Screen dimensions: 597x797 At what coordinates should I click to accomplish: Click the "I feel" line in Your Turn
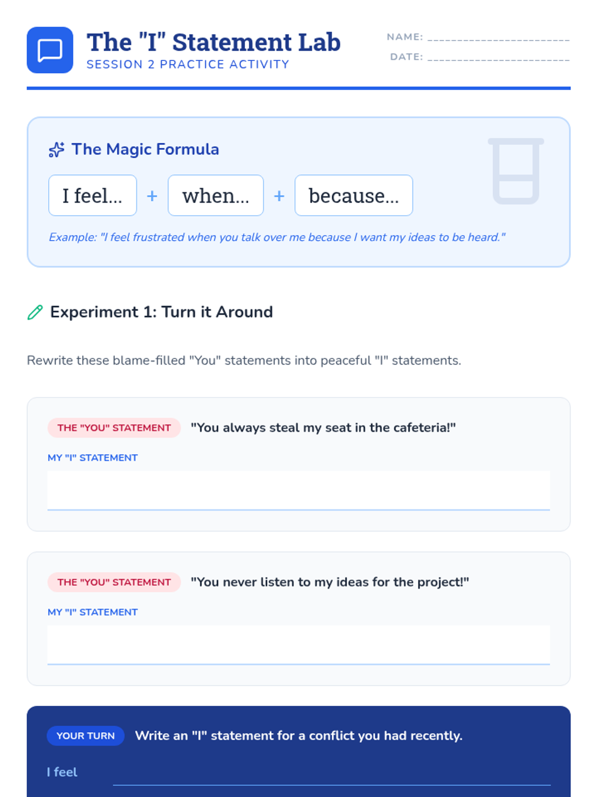[x=331, y=775]
